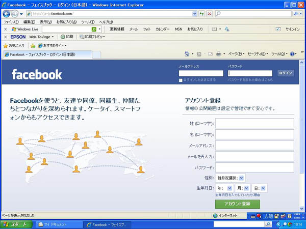306x229 pixels.
Task: Click the Read Mail envelope icon
Action: (210, 54)
